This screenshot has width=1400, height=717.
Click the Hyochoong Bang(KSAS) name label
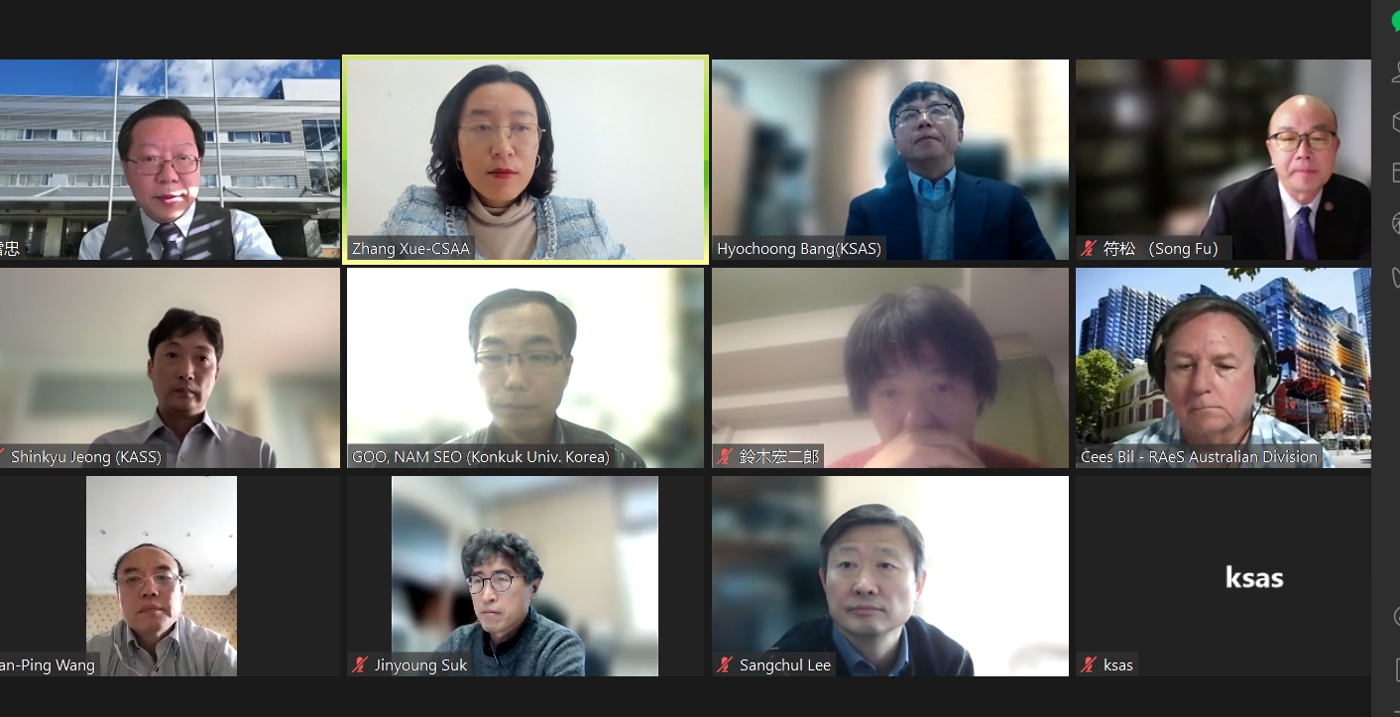tap(799, 249)
